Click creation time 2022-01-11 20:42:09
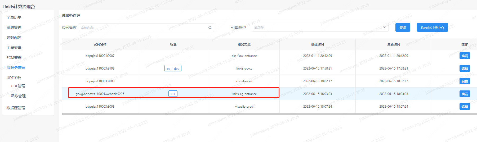This screenshot has height=142, width=477. point(318,56)
